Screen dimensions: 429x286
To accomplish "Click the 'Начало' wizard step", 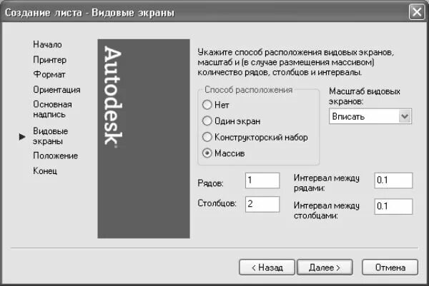I will pyautogui.click(x=47, y=44).
